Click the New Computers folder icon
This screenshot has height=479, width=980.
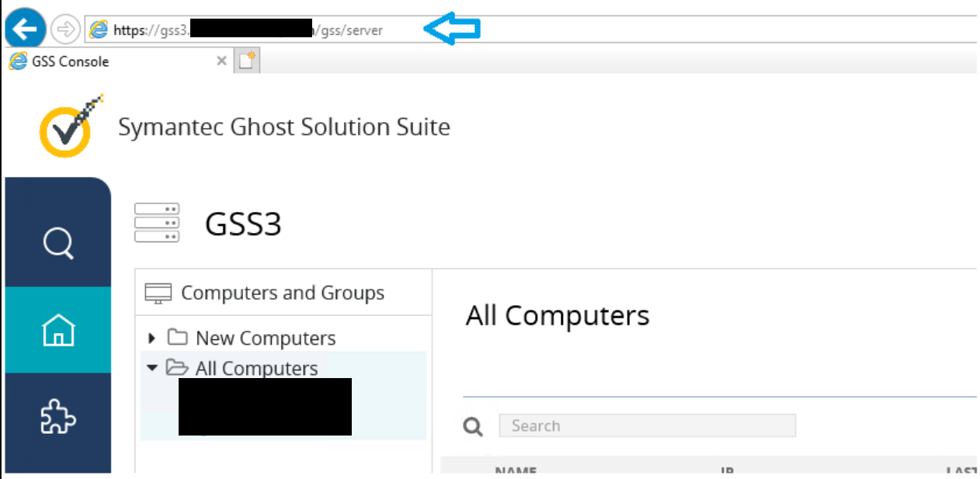click(178, 338)
